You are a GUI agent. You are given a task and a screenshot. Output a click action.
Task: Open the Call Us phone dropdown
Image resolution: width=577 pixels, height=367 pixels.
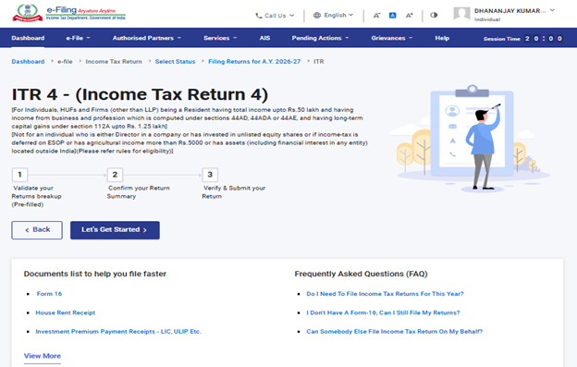click(x=275, y=16)
